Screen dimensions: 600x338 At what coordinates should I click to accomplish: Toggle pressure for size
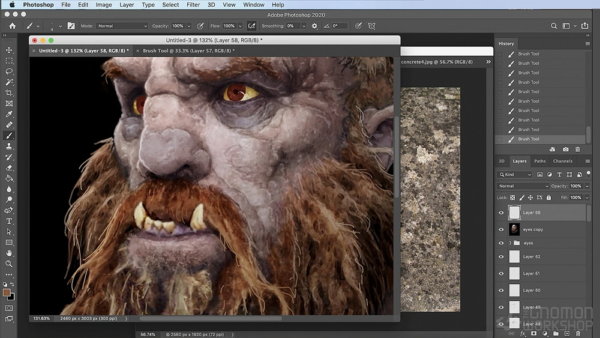click(x=358, y=26)
